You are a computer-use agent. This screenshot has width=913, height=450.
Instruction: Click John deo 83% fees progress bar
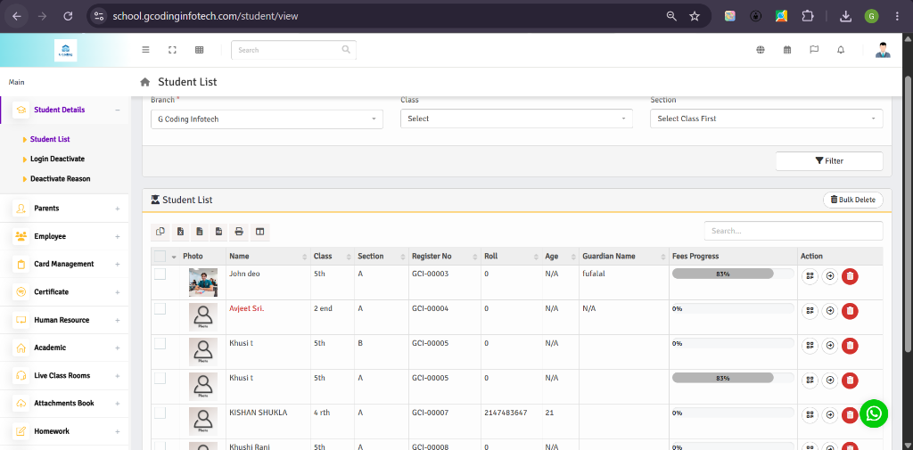pyautogui.click(x=733, y=274)
